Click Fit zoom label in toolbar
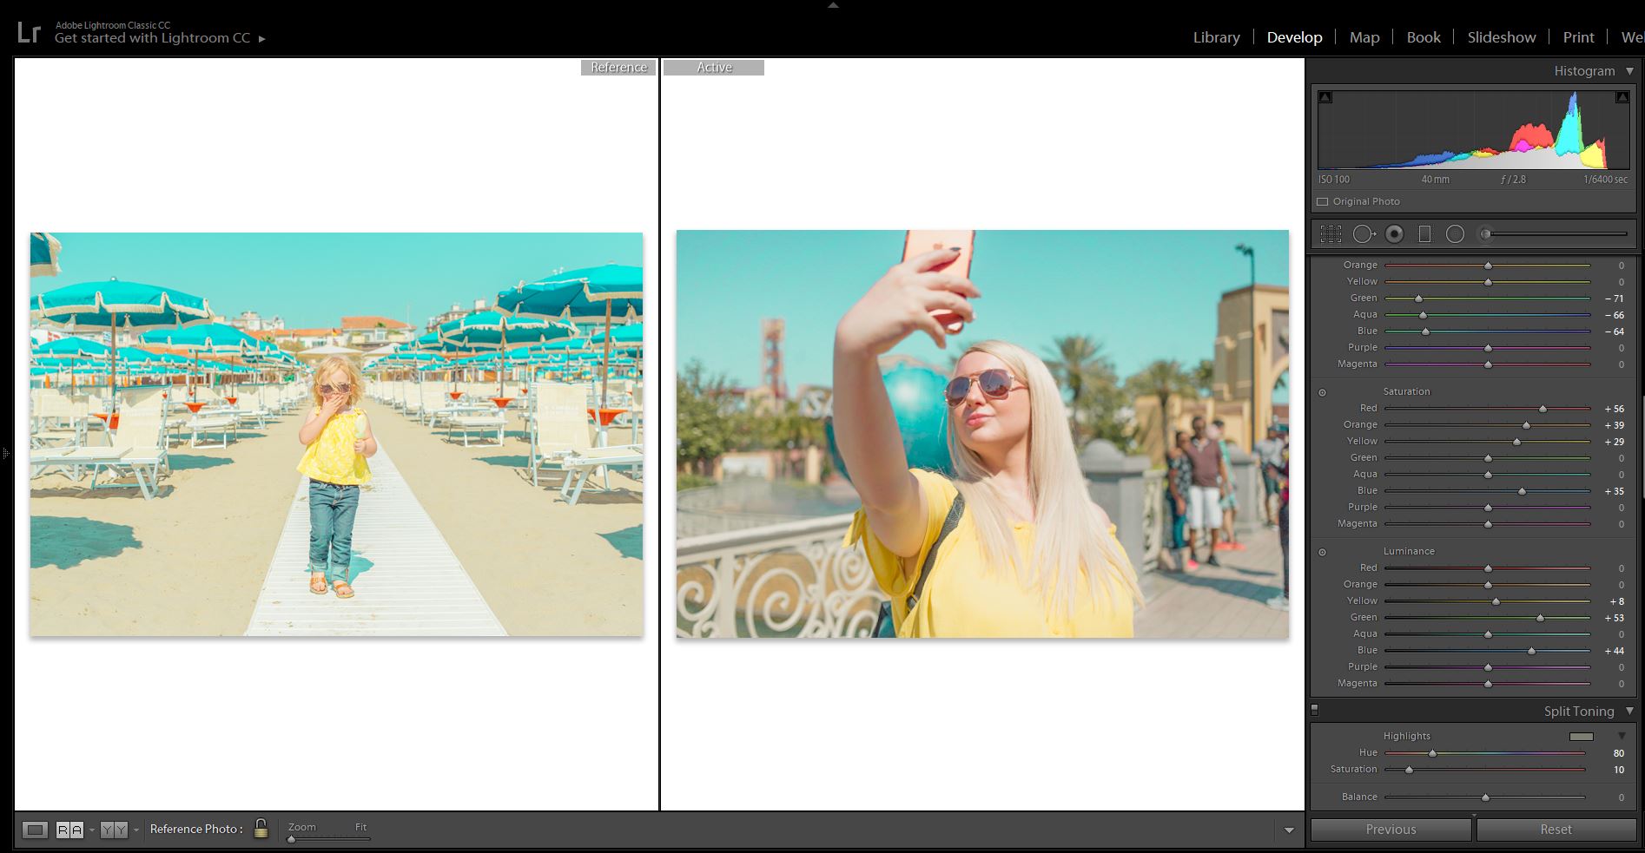 click(x=360, y=827)
